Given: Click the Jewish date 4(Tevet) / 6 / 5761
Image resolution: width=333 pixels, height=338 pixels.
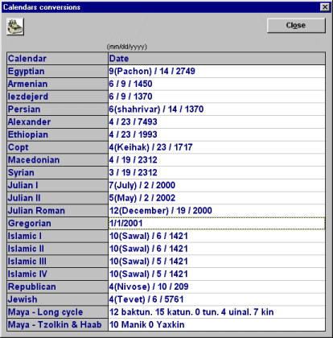Looking at the screenshot, I should (x=216, y=299).
